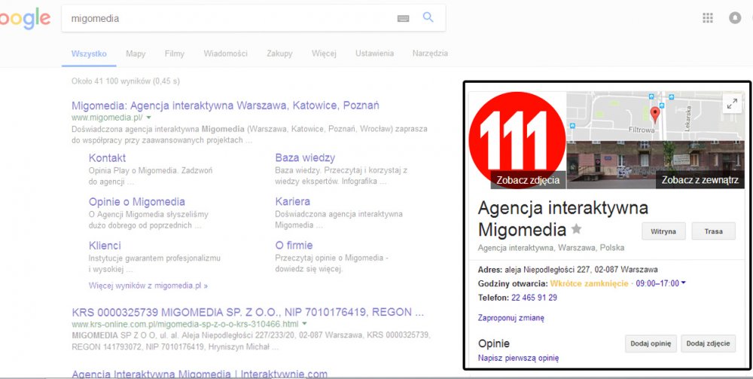Click the Dodaj opinię button
This screenshot has height=379, width=753.
click(x=651, y=344)
